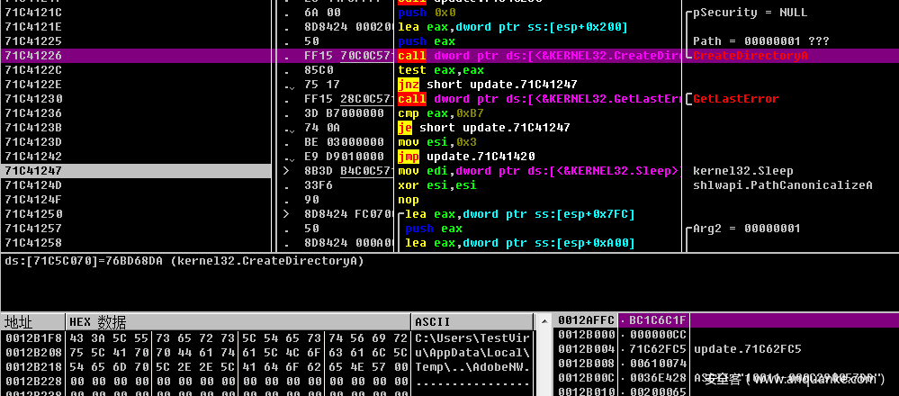Select the shlwapi.PathCanonicalizeA comment
This screenshot has height=396, width=899.
click(782, 184)
